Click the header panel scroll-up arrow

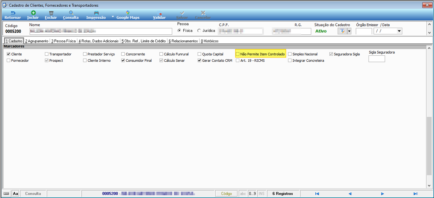pos(429,25)
